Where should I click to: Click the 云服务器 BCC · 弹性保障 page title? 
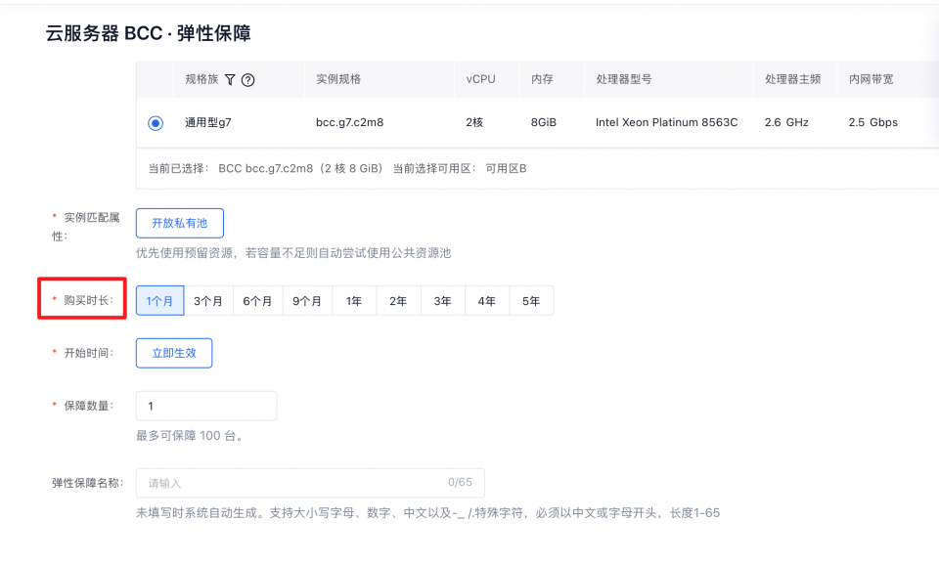[x=148, y=33]
